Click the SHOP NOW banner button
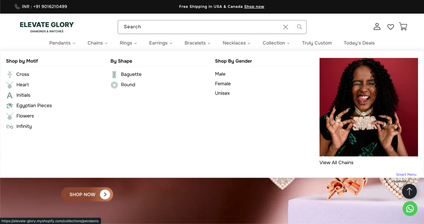 pyautogui.click(x=87, y=194)
